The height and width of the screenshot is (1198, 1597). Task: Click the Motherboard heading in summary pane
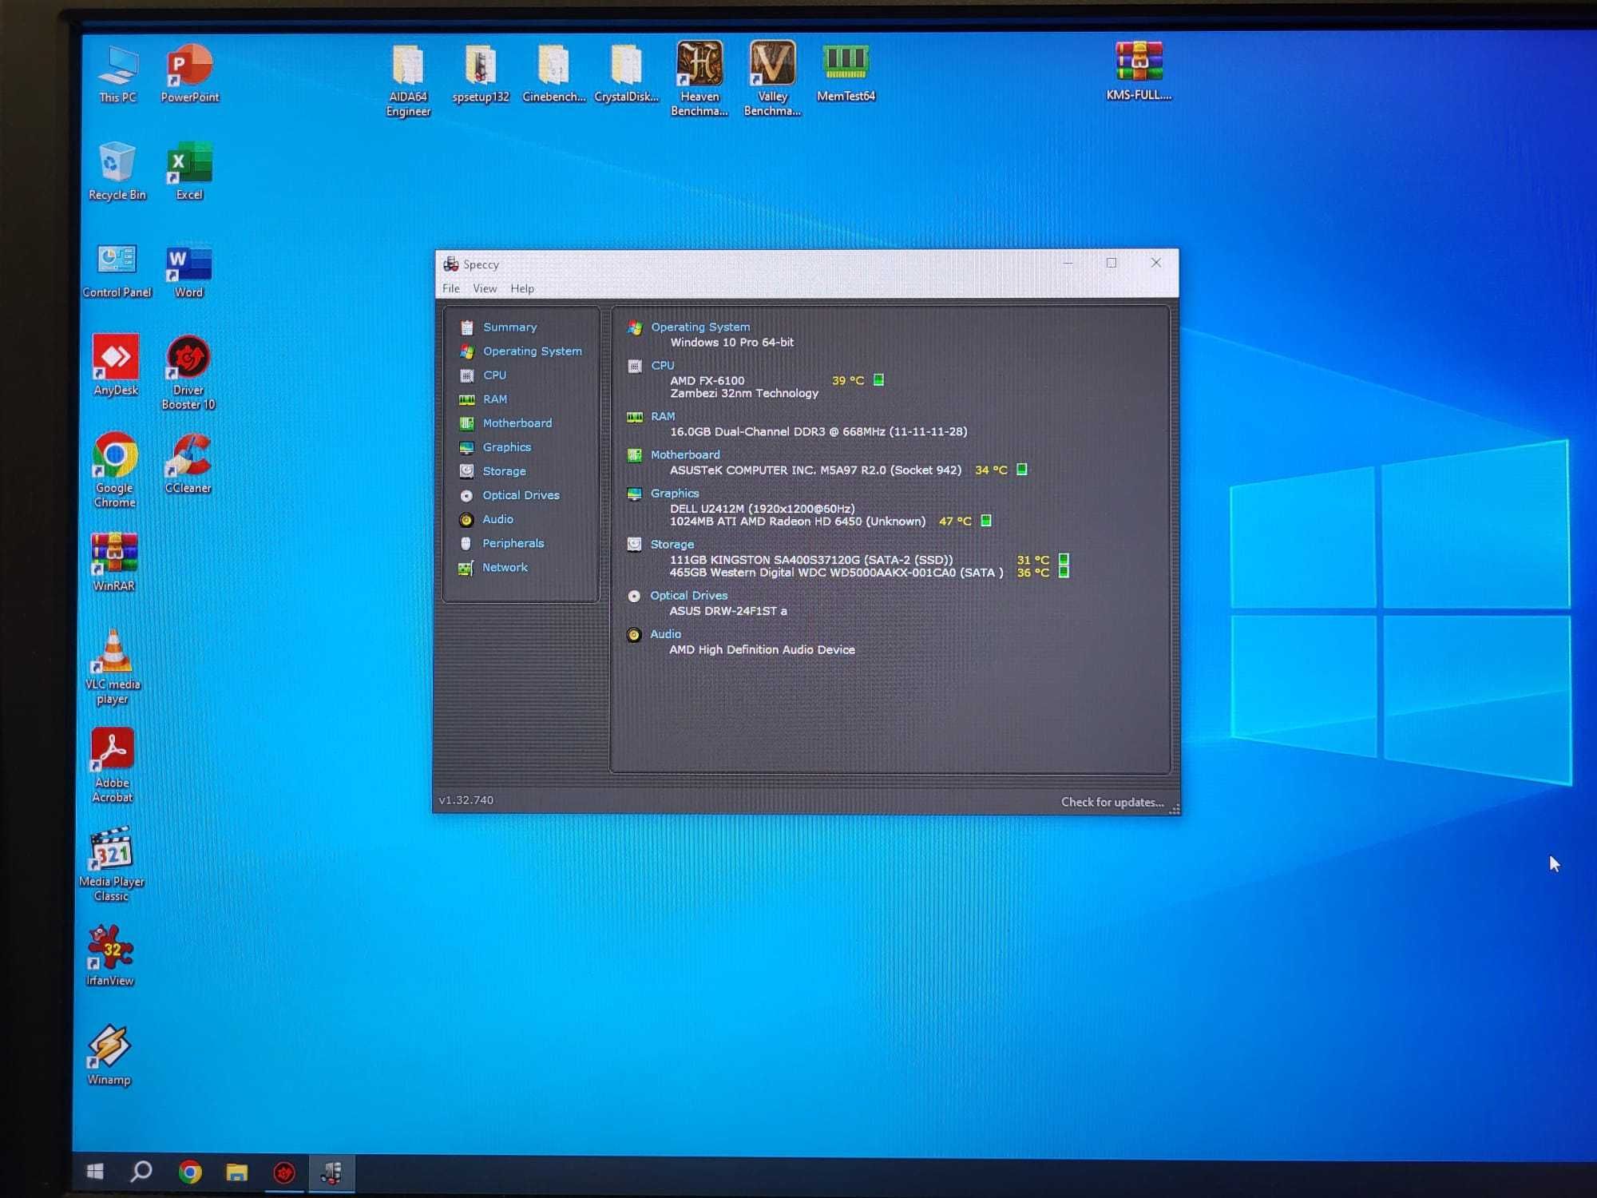click(685, 454)
